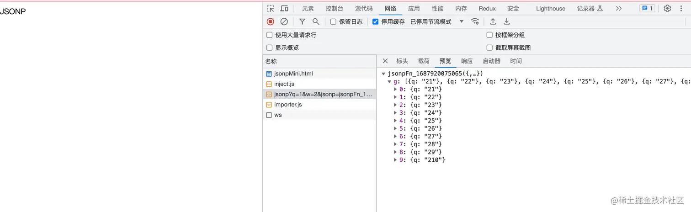Image resolution: width=691 pixels, height=212 pixels.
Task: Select the jsonpMini.html request row
Action: [x=319, y=74]
